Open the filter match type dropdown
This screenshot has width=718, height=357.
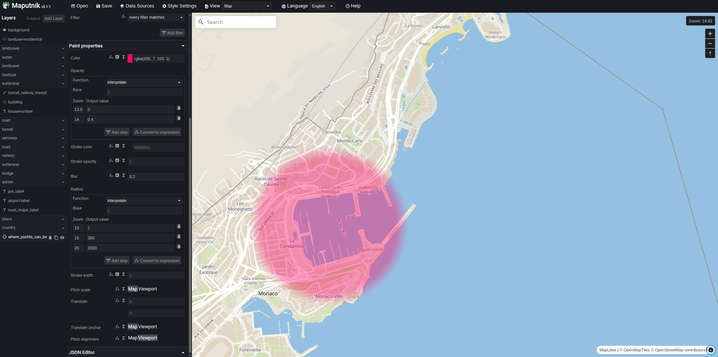pos(156,18)
